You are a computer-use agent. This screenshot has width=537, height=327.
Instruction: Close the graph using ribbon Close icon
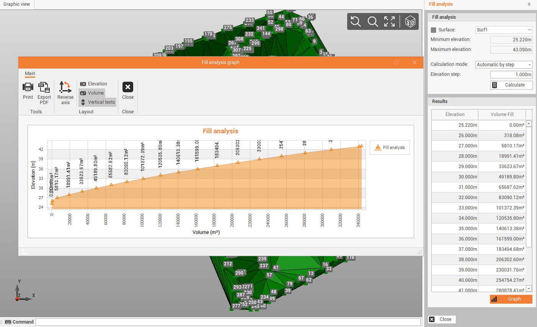click(x=128, y=88)
